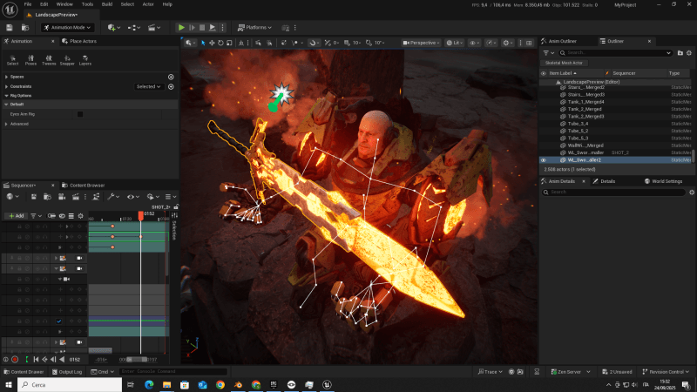Click the Add track button in Sequencer
The height and width of the screenshot is (392, 697).
pos(16,215)
